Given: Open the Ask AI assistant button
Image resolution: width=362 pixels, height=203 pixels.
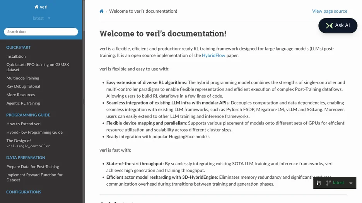Looking at the screenshot, I should coord(338,25).
